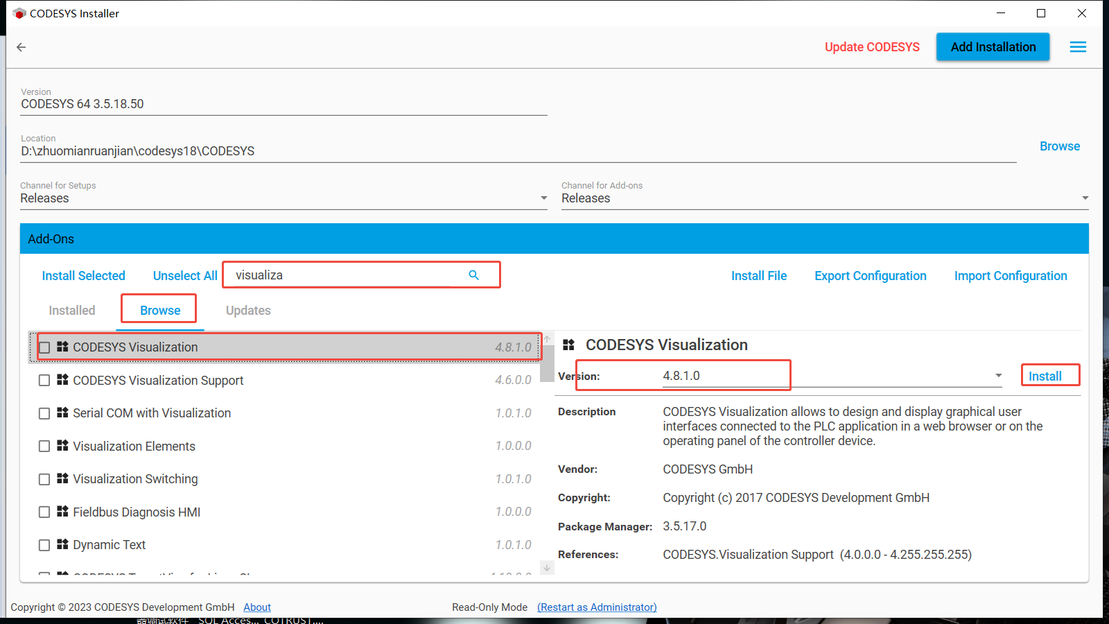
Task: Click package icon beside CODESYS Visualization Support
Action: [x=62, y=380]
